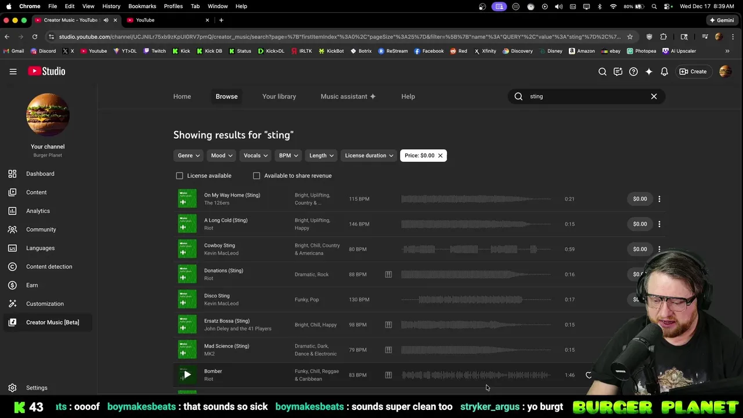Click $0.00 price for Cowboy Sting

click(640, 249)
